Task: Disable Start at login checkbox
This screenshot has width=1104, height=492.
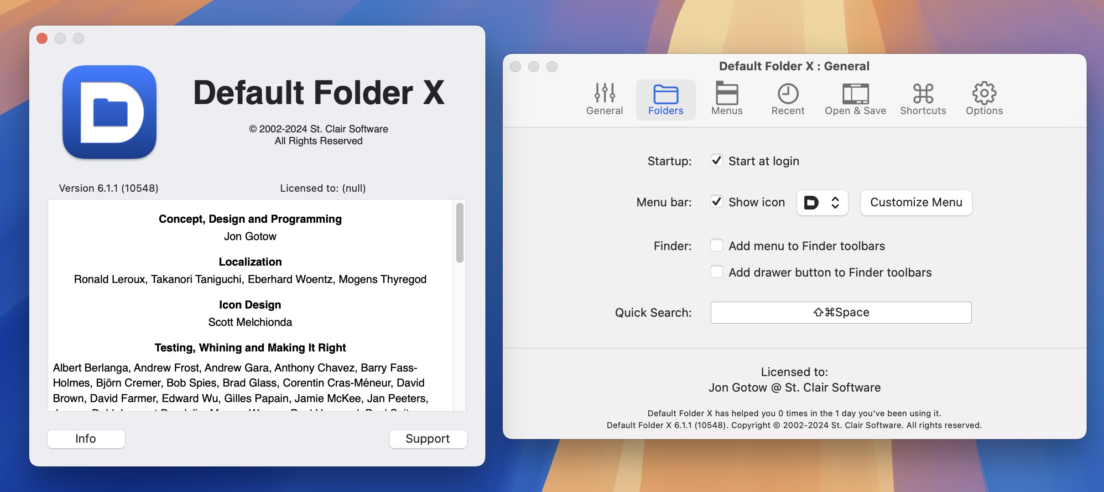Action: click(x=717, y=161)
